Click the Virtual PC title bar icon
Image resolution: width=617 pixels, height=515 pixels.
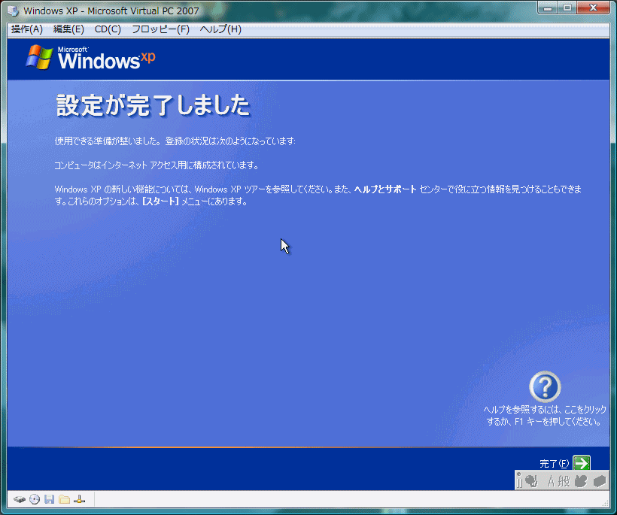14,11
